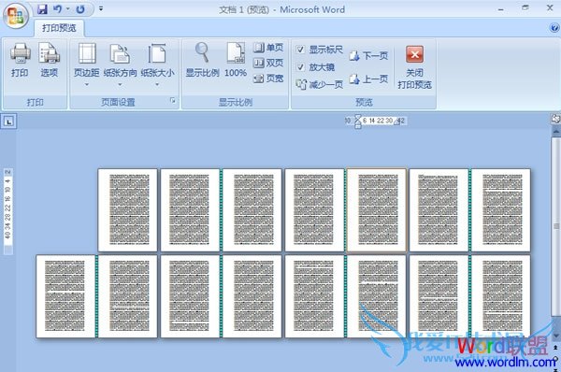Viewport: 561px width, 372px height.
Task: Set zoom to 100%
Action: coord(236,60)
